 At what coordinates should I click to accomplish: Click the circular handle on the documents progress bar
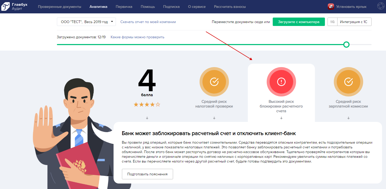(x=346, y=45)
